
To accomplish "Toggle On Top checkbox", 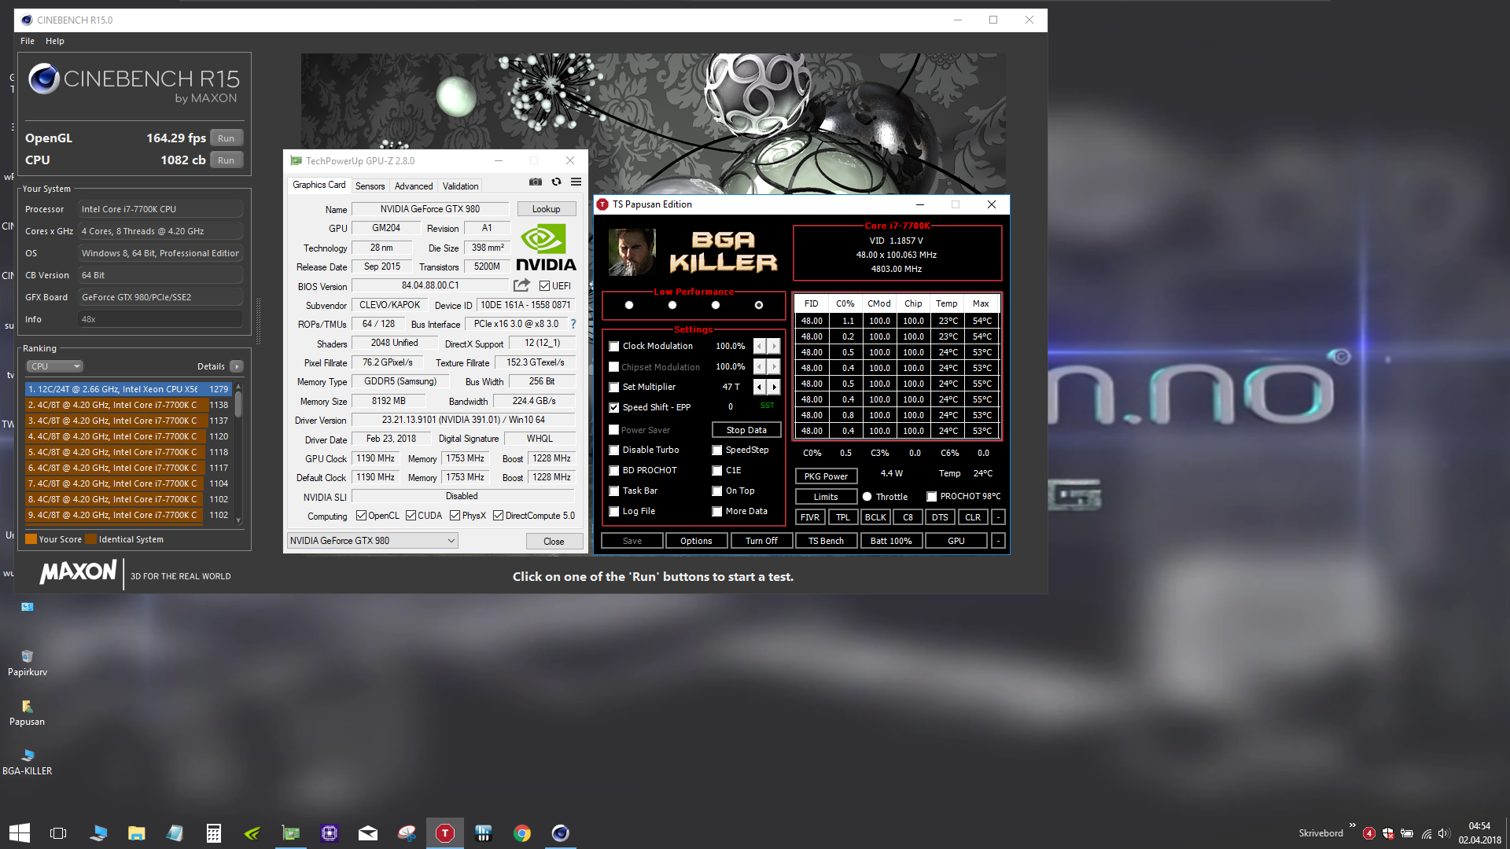I will (x=717, y=491).
